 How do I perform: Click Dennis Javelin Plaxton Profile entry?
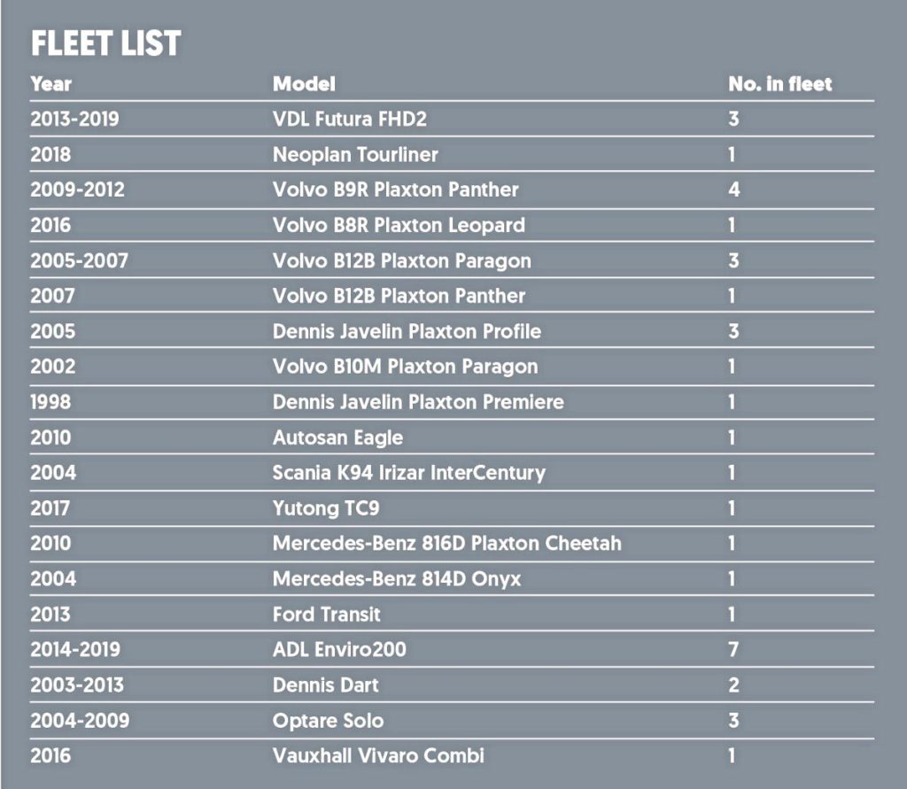pos(407,331)
